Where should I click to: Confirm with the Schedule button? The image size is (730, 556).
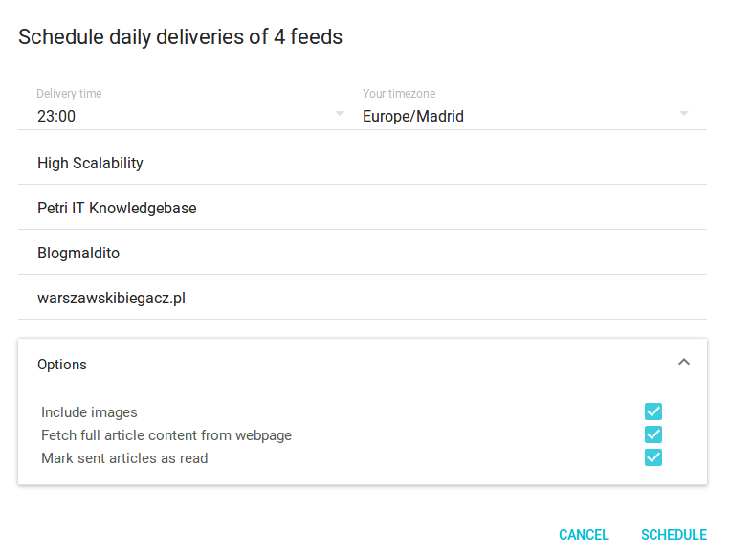point(674,535)
